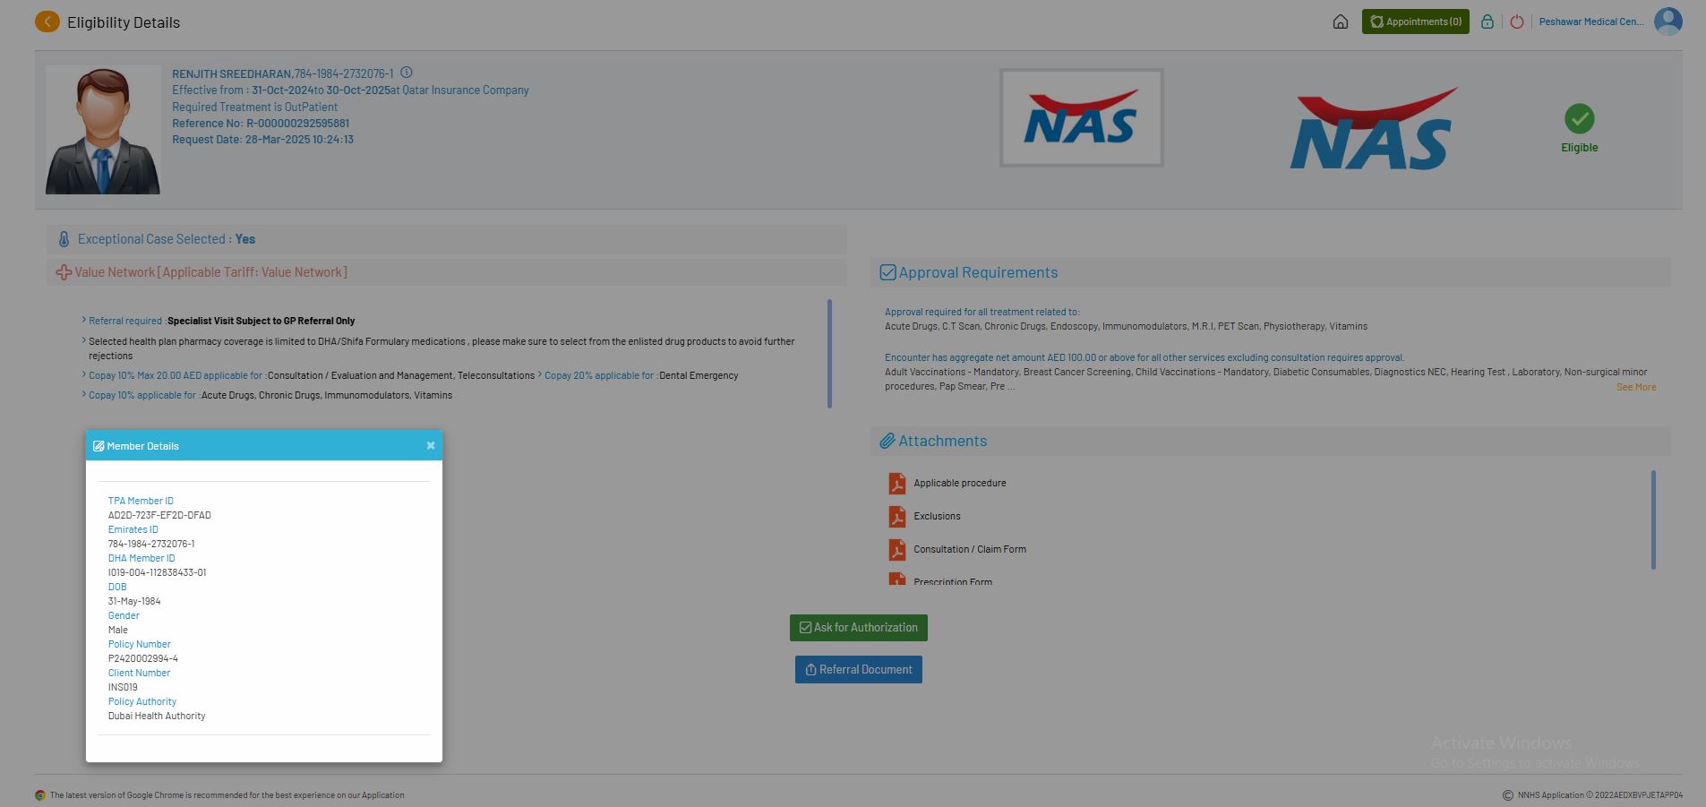Click the Chrome icon in footer
1706x807 pixels.
click(40, 795)
